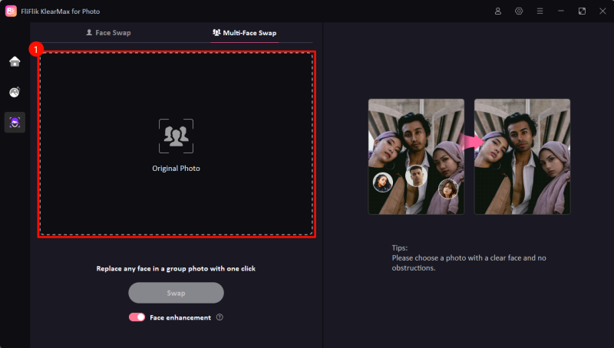614x348 pixels.
Task: Click the after example swapped photo
Action: pos(522,156)
